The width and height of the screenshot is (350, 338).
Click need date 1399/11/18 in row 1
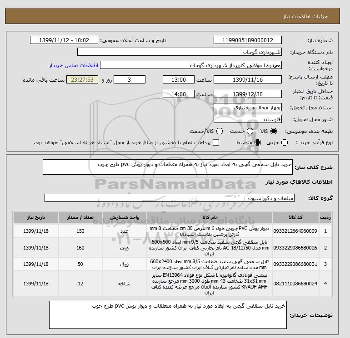click(36, 231)
